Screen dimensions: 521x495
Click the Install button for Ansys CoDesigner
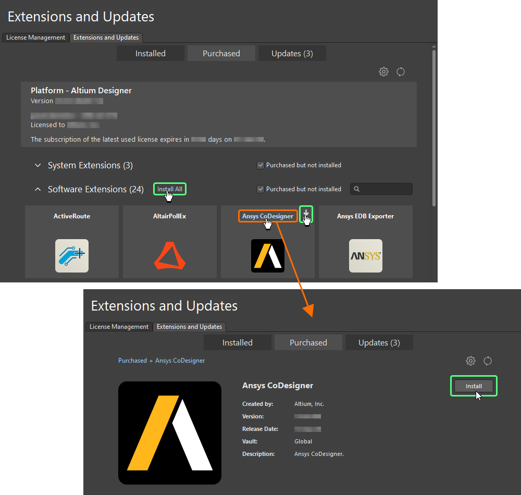pyautogui.click(x=474, y=386)
